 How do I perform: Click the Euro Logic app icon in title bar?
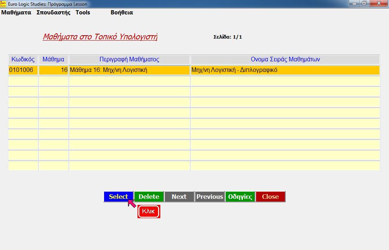(x=3, y=4)
